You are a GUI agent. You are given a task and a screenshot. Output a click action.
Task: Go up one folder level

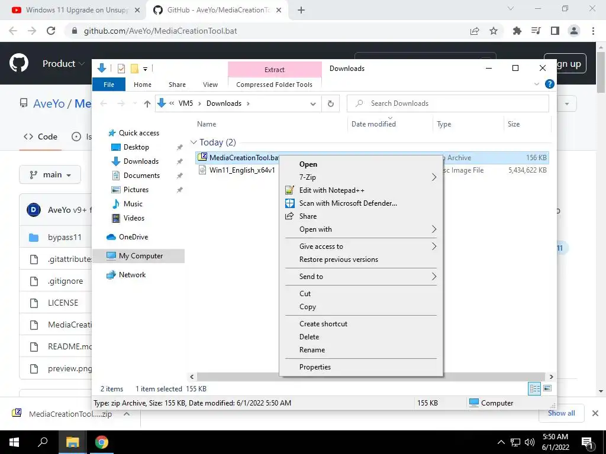pyautogui.click(x=147, y=103)
